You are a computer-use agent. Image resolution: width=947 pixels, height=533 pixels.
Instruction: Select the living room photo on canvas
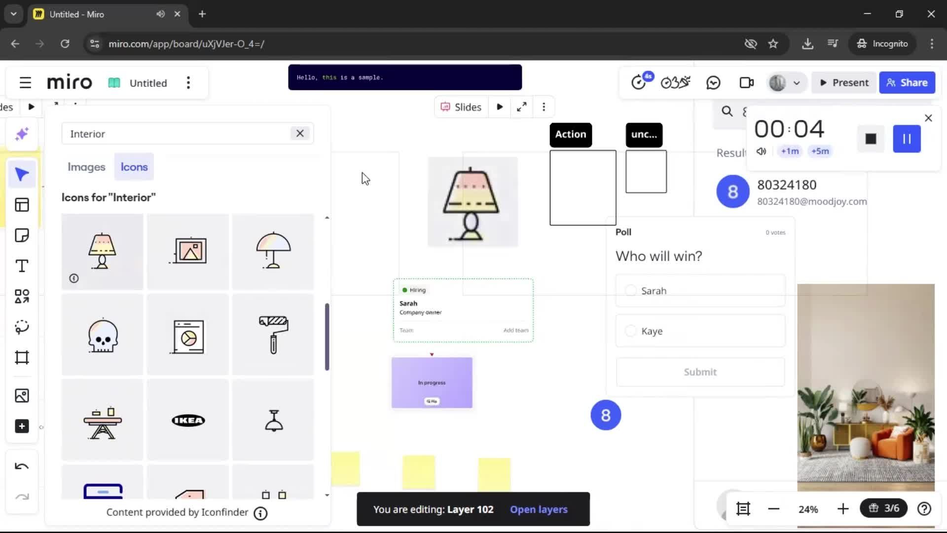pyautogui.click(x=866, y=387)
